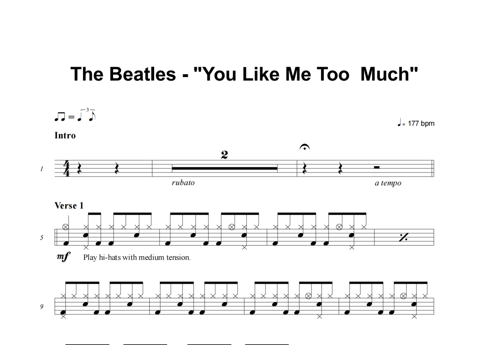Select the rubato text marking
488x345 pixels.
183,183
